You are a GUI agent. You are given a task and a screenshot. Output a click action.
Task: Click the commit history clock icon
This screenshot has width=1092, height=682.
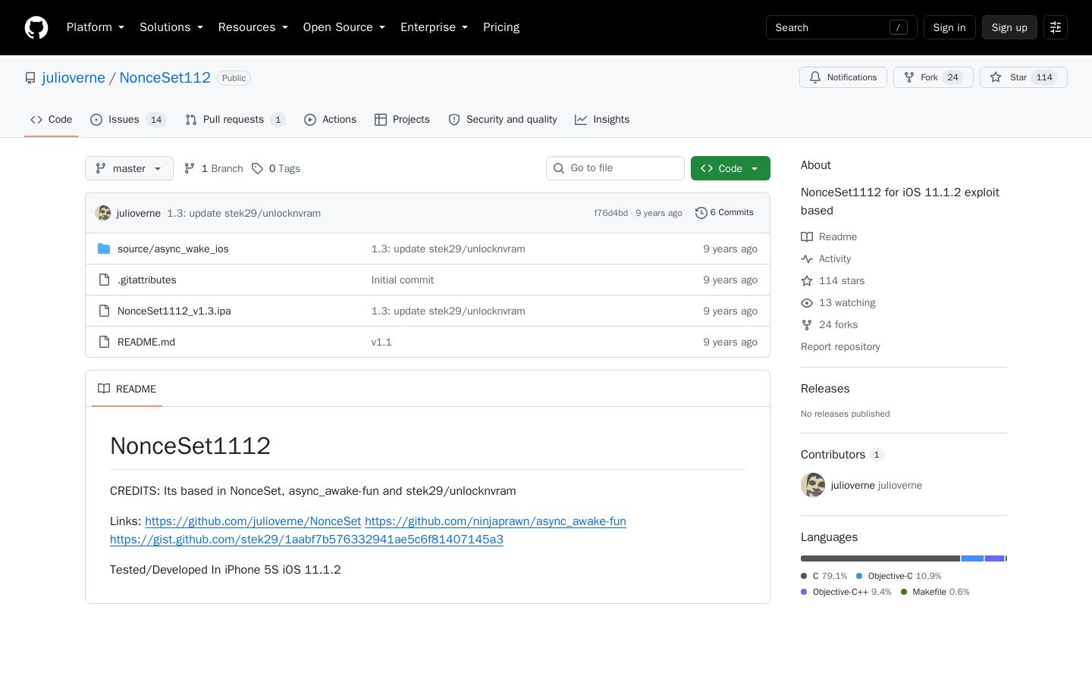pyautogui.click(x=701, y=213)
